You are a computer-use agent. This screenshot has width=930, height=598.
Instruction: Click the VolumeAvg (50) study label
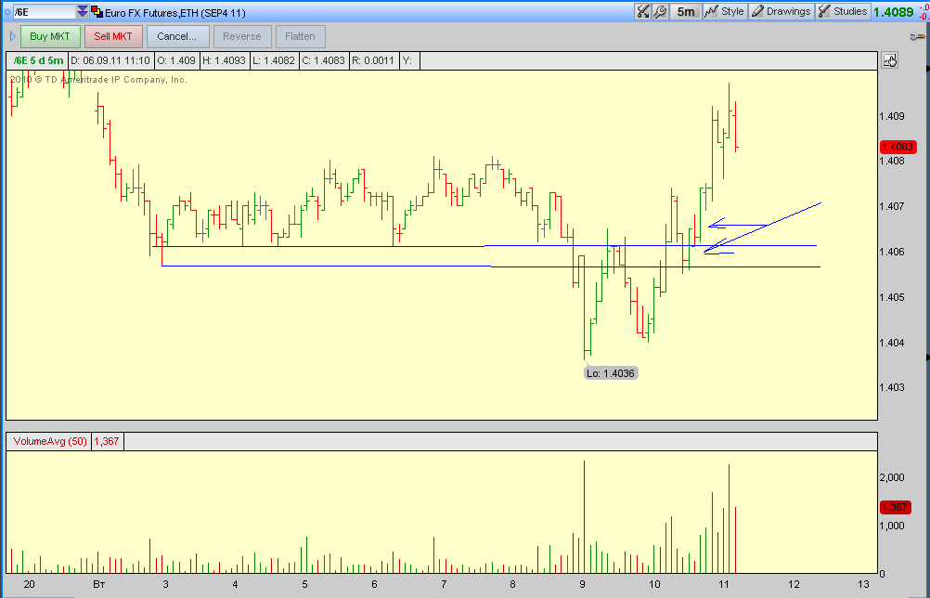click(48, 441)
